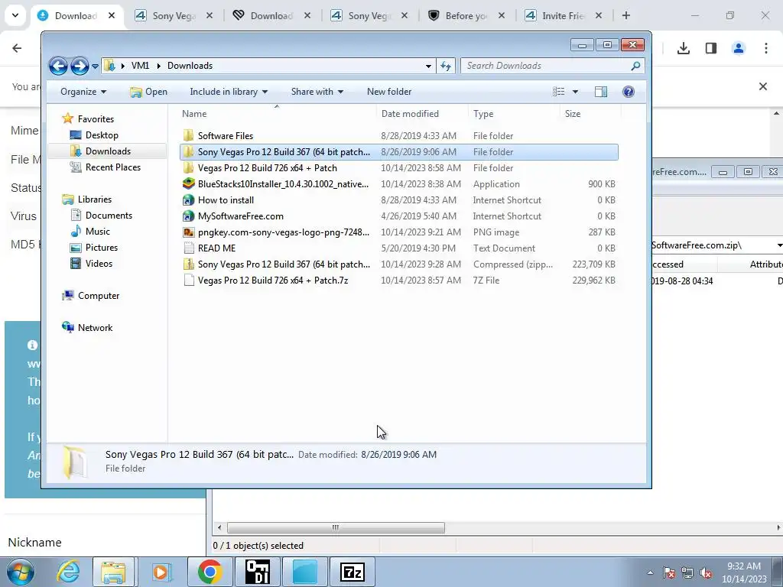Viewport: 783px width, 587px height.
Task: Select the READ ME text document icon
Action: point(188,248)
